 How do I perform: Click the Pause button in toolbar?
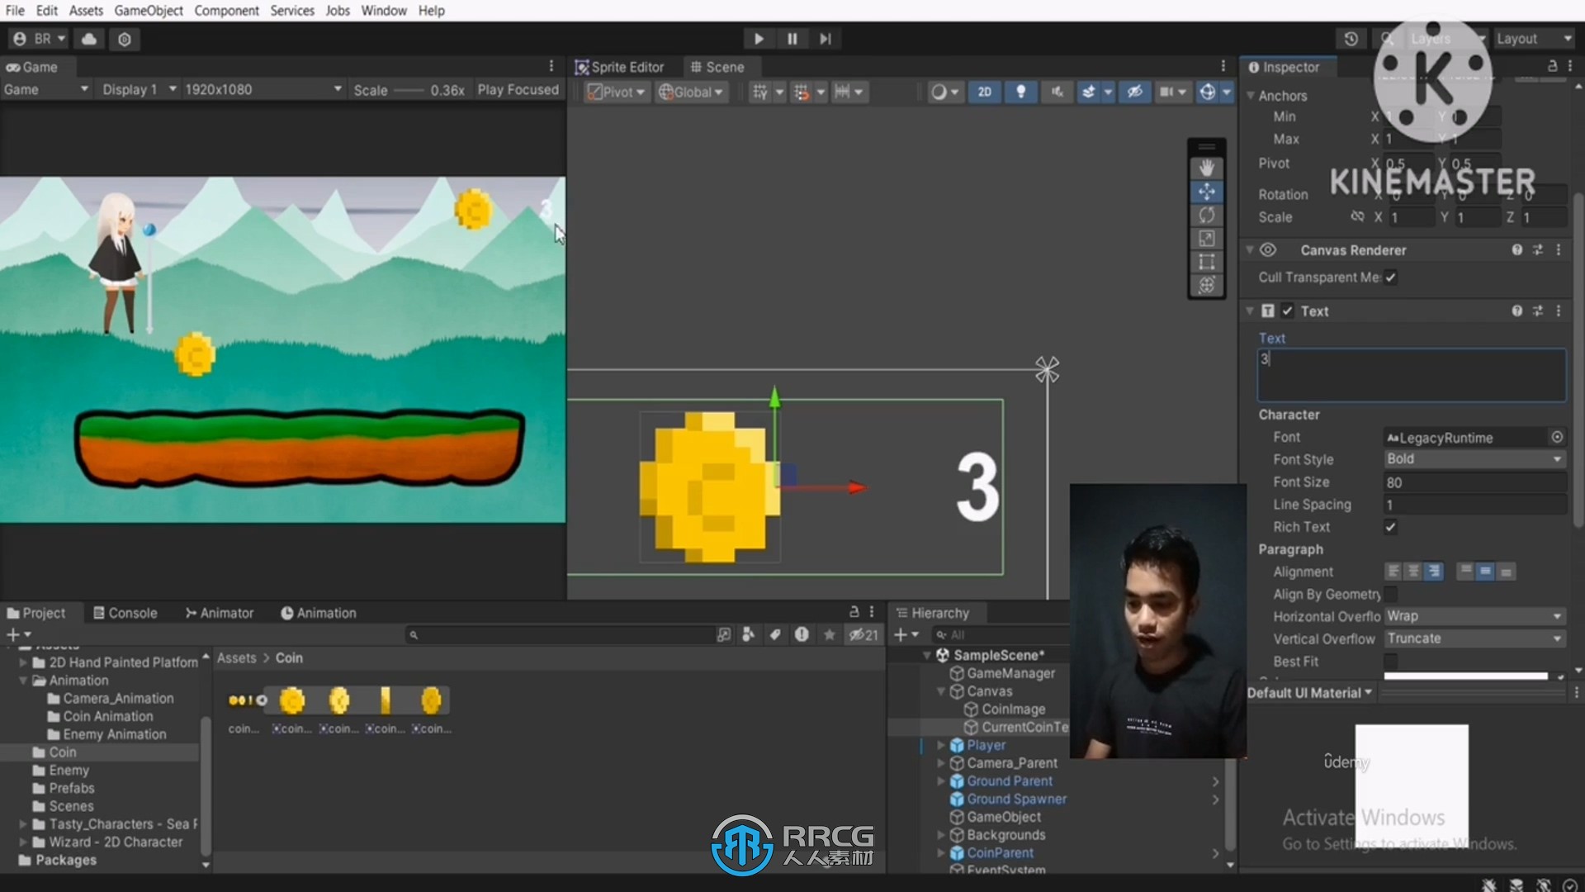(x=792, y=39)
